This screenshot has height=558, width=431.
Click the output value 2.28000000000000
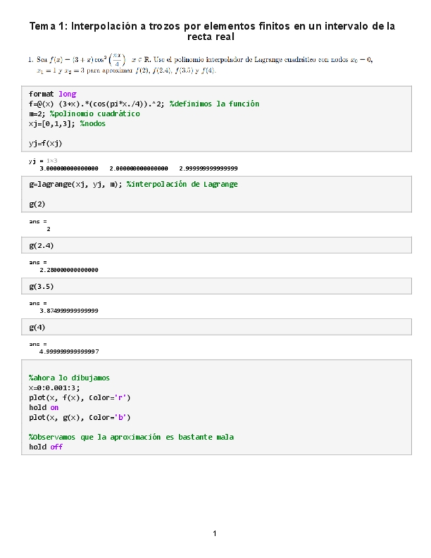(69, 270)
